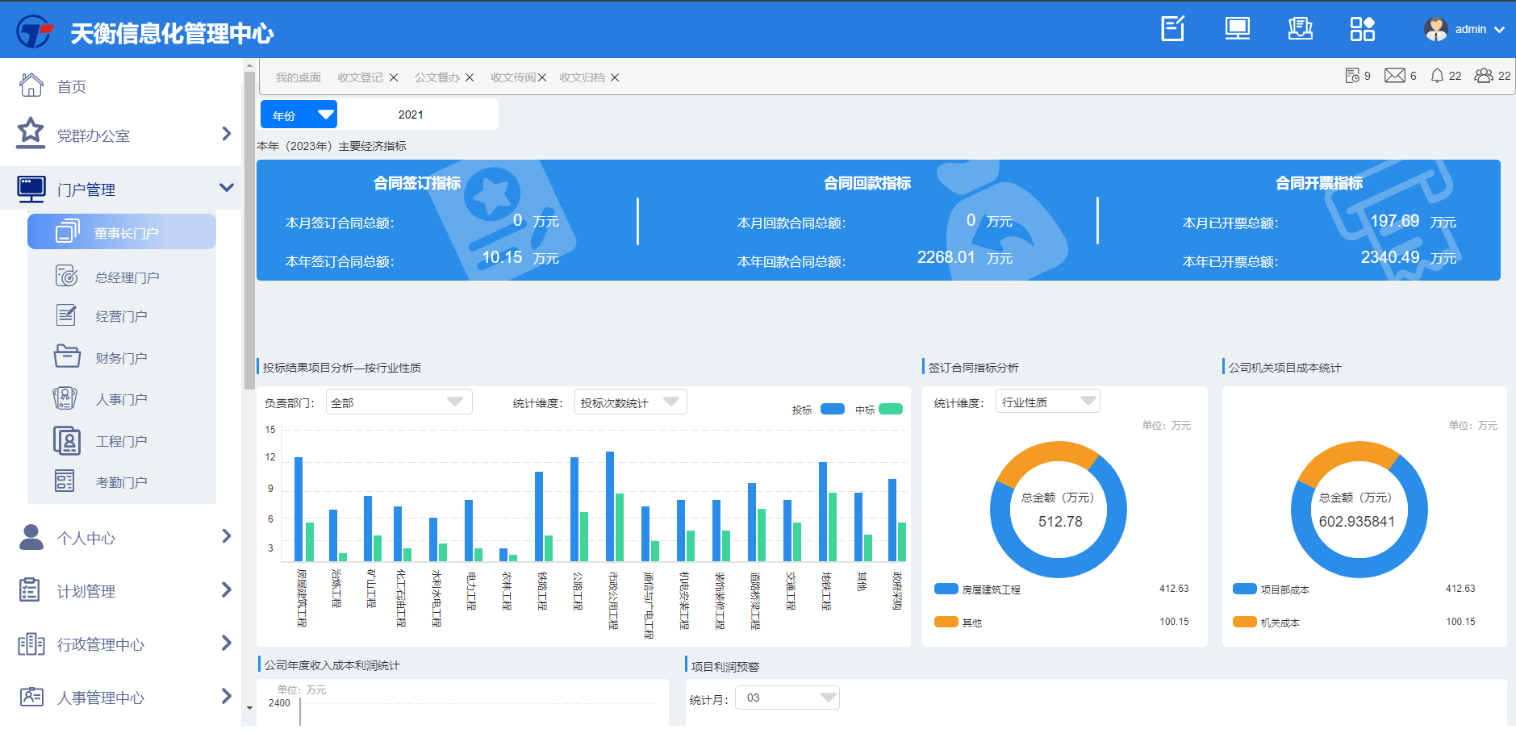Click the document tasks icon showing 9
This screenshot has height=733, width=1516.
1352,76
